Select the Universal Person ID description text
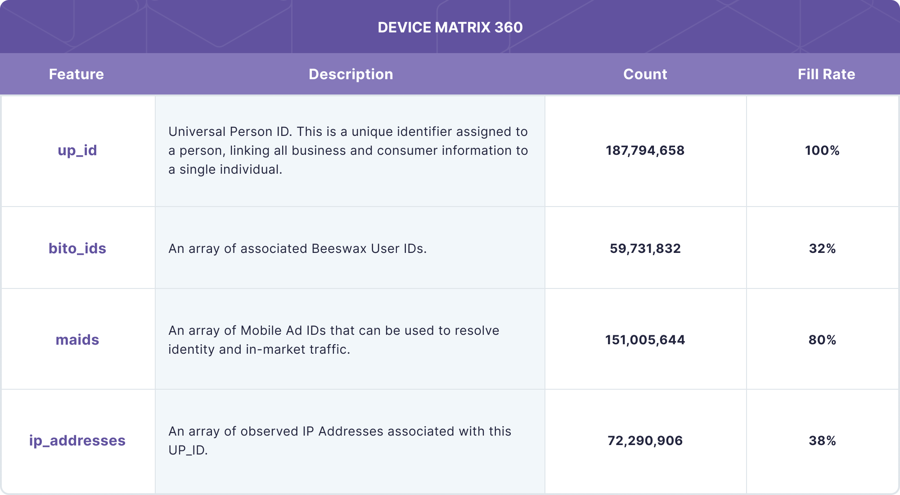 tap(348, 151)
